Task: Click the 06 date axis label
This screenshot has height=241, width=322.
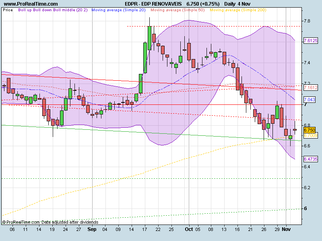Action: (x=12, y=229)
